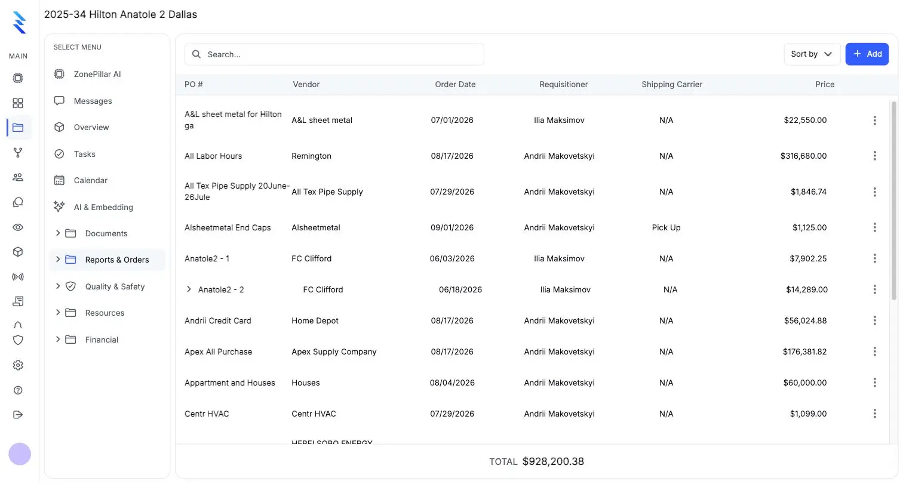Screen dimensions: 903x484
Task: Click the 06/03/2026 order date cell
Action: click(452, 259)
